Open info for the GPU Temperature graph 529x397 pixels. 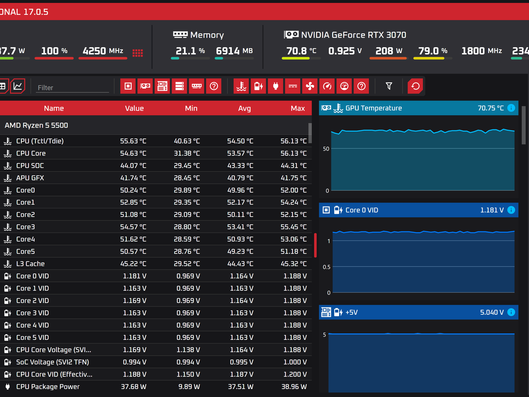coord(511,108)
